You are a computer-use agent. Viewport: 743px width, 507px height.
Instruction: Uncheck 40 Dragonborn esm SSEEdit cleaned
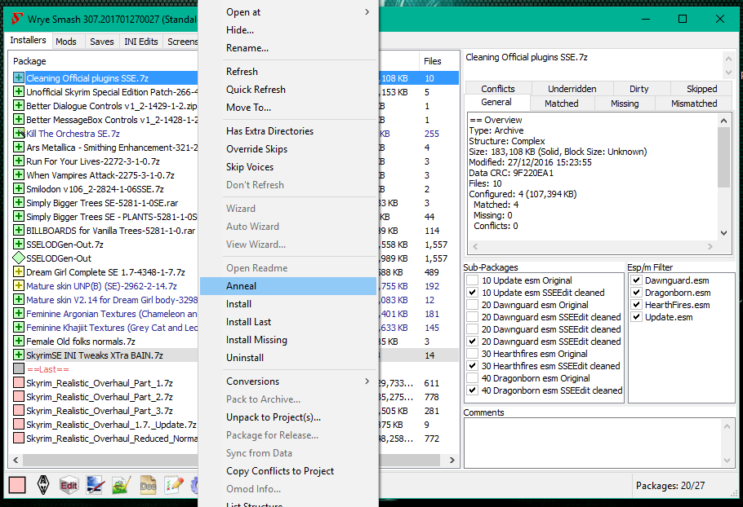[472, 390]
